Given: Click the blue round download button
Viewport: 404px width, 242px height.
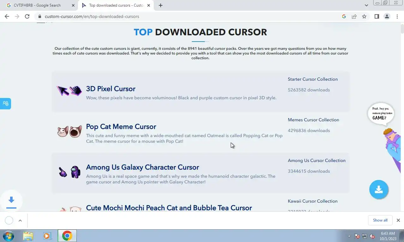Looking at the screenshot, I should 379,189.
